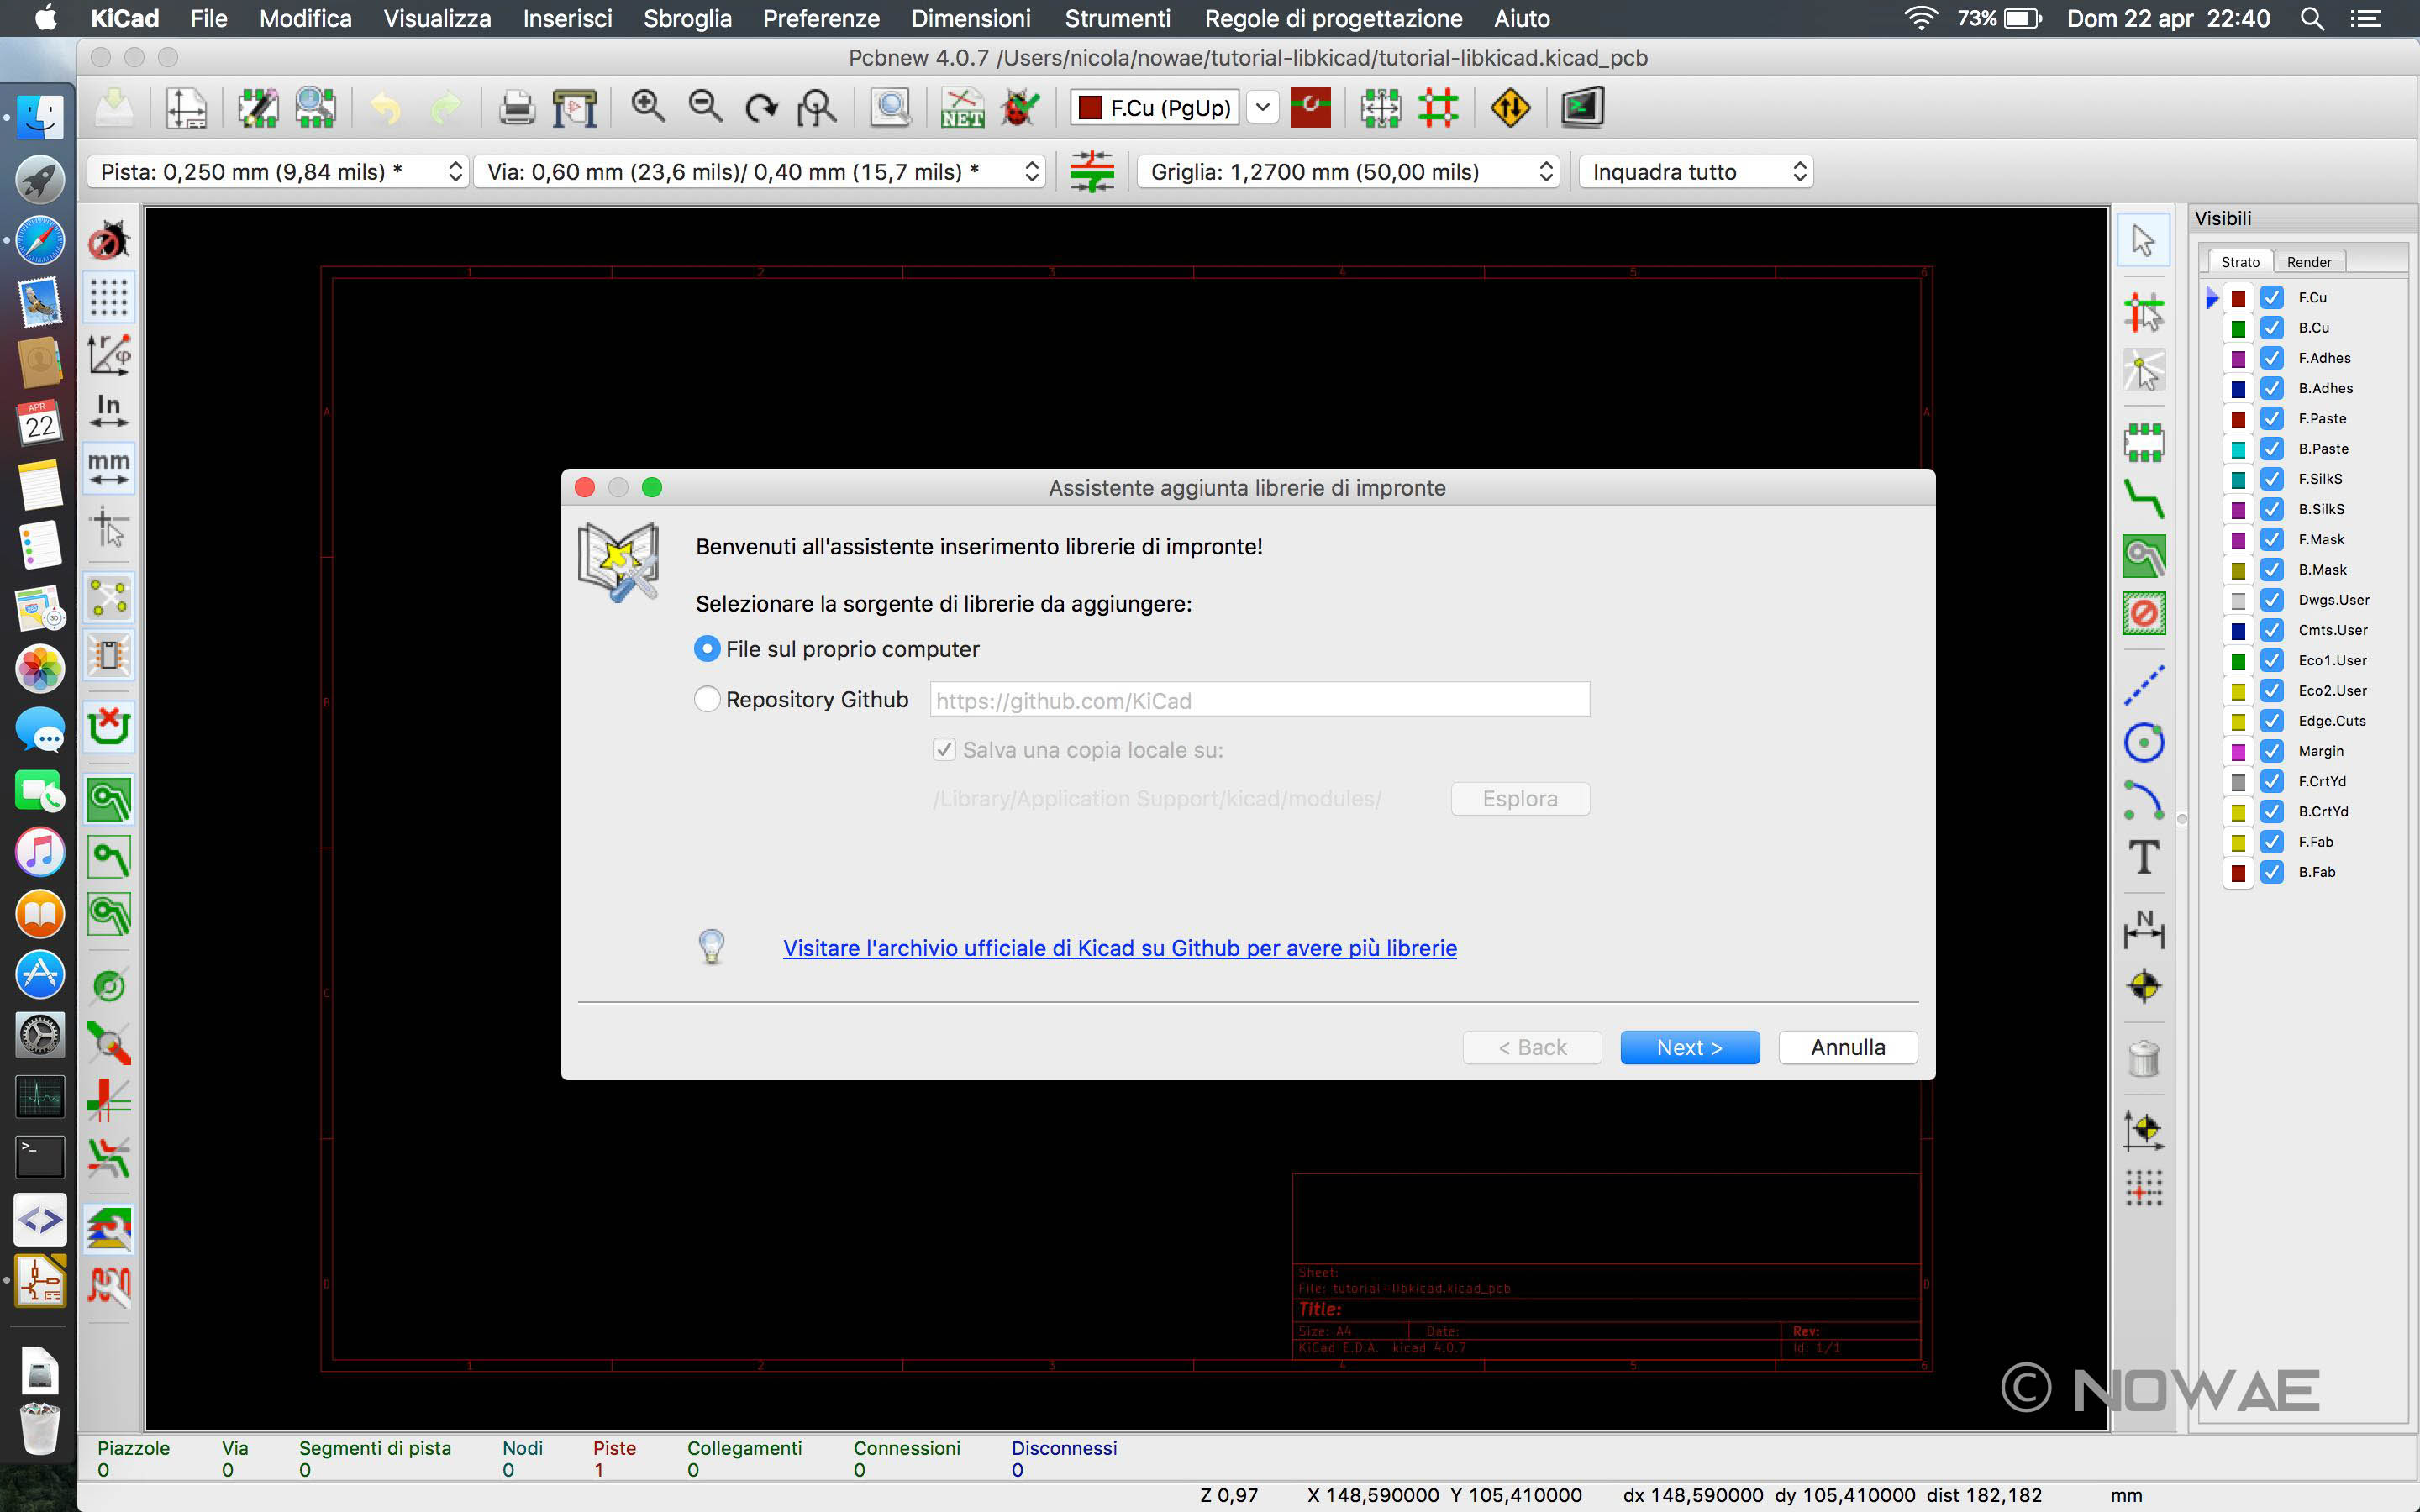Click the F.Cu red color swatch
Viewport: 2420px width, 1512px height.
tap(2238, 298)
